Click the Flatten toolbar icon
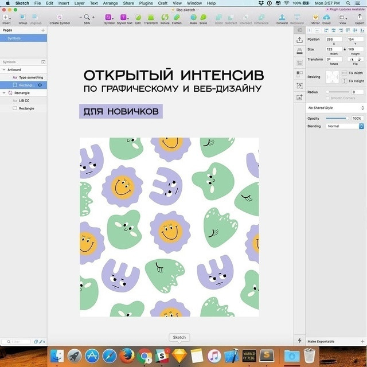The height and width of the screenshot is (367, 367). coord(177,18)
